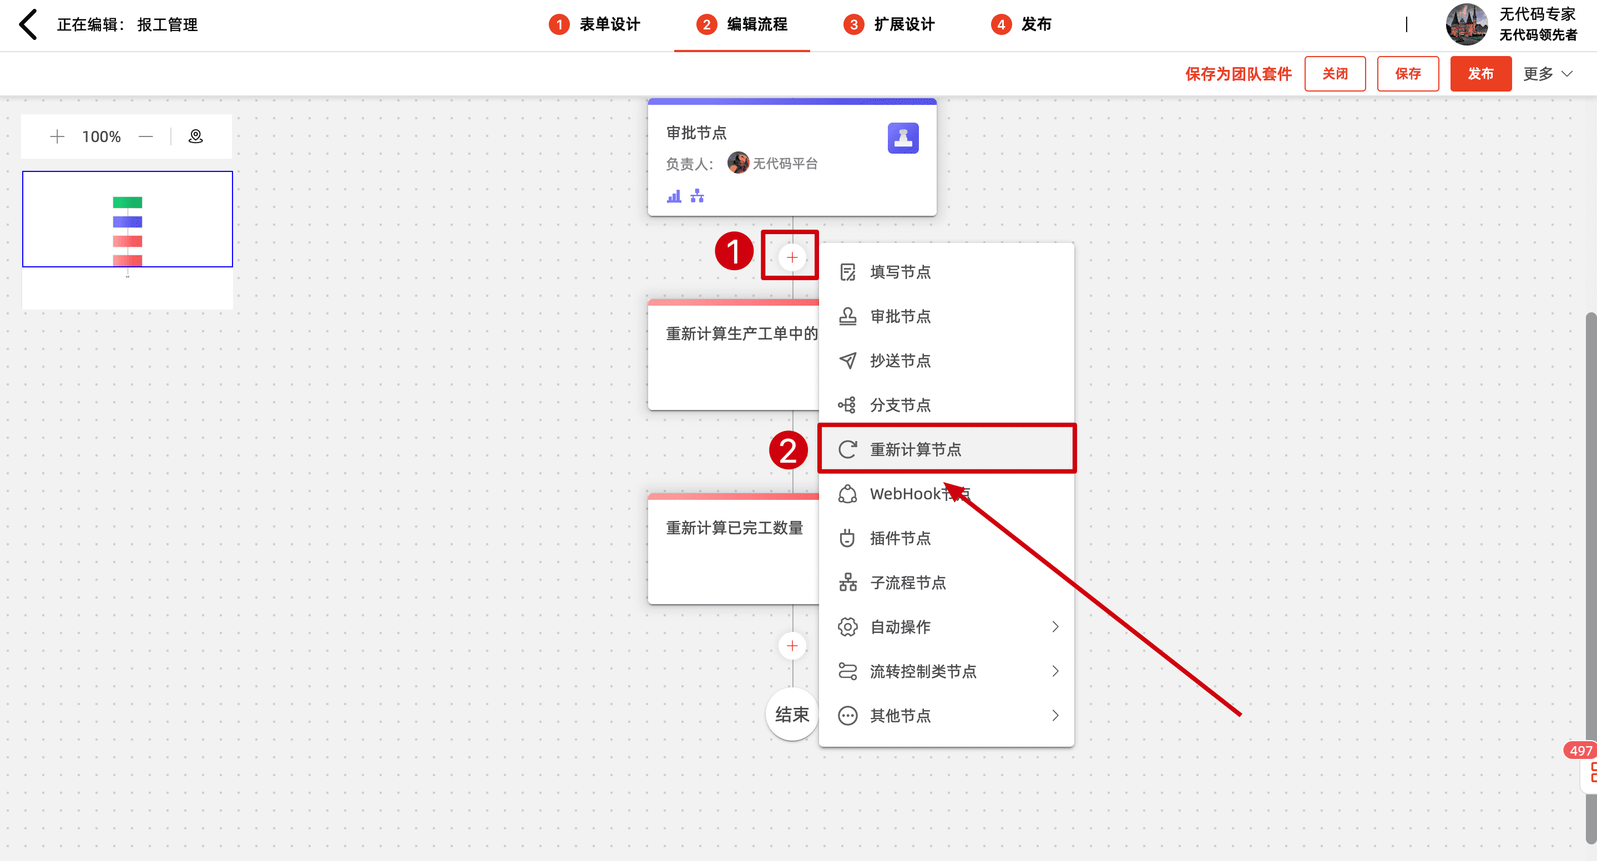Viewport: 1597px width, 861px height.
Task: Click the bar chart icon in approval node
Action: coord(674,196)
